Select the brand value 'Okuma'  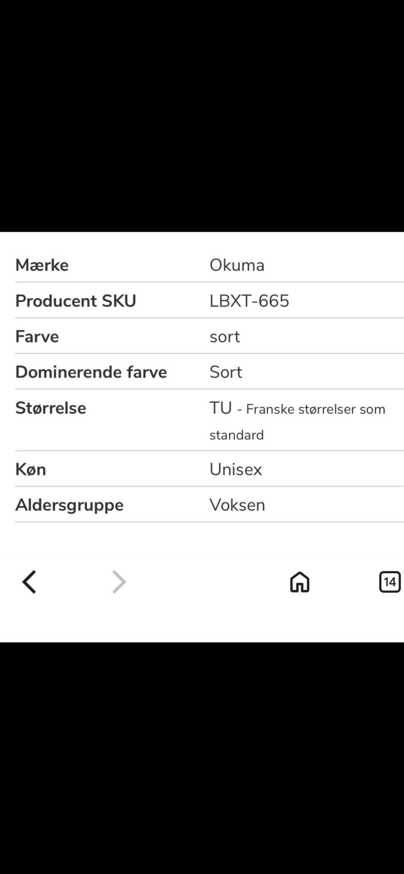click(x=237, y=265)
